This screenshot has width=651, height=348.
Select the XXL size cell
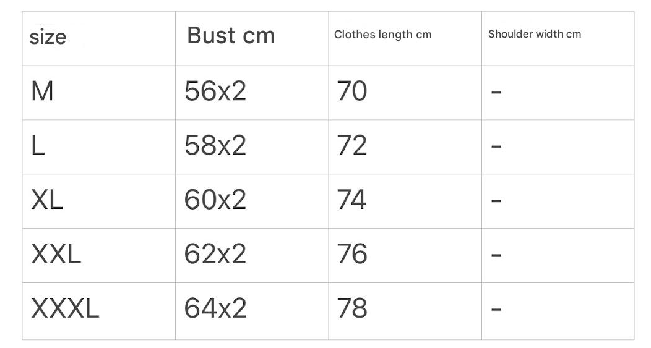tap(56, 255)
